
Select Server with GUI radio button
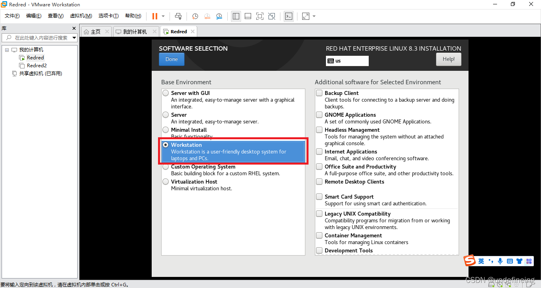(166, 93)
